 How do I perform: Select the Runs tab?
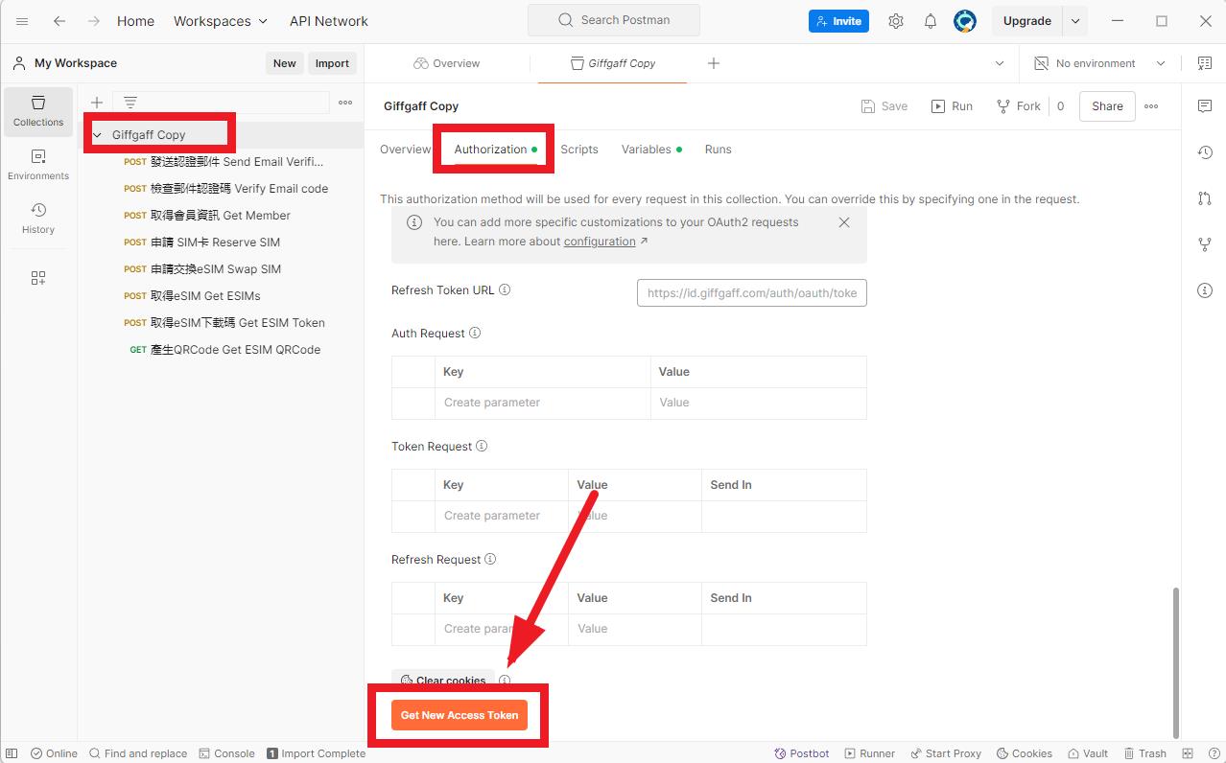coord(719,150)
